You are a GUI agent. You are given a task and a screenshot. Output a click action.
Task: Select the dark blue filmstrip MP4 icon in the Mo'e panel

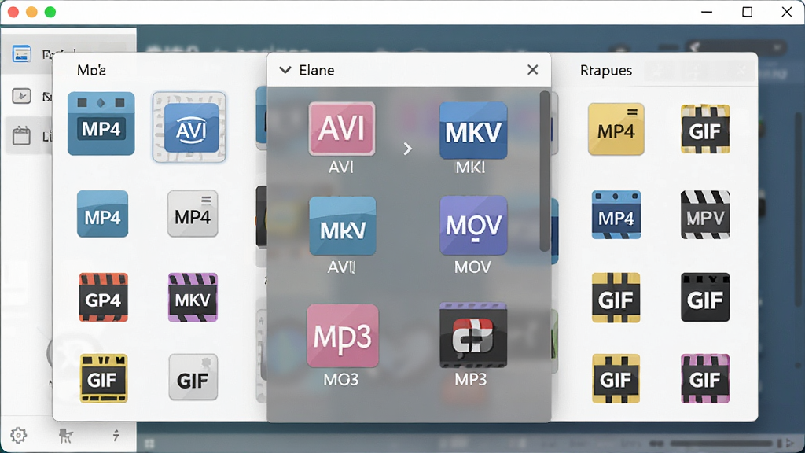click(101, 123)
